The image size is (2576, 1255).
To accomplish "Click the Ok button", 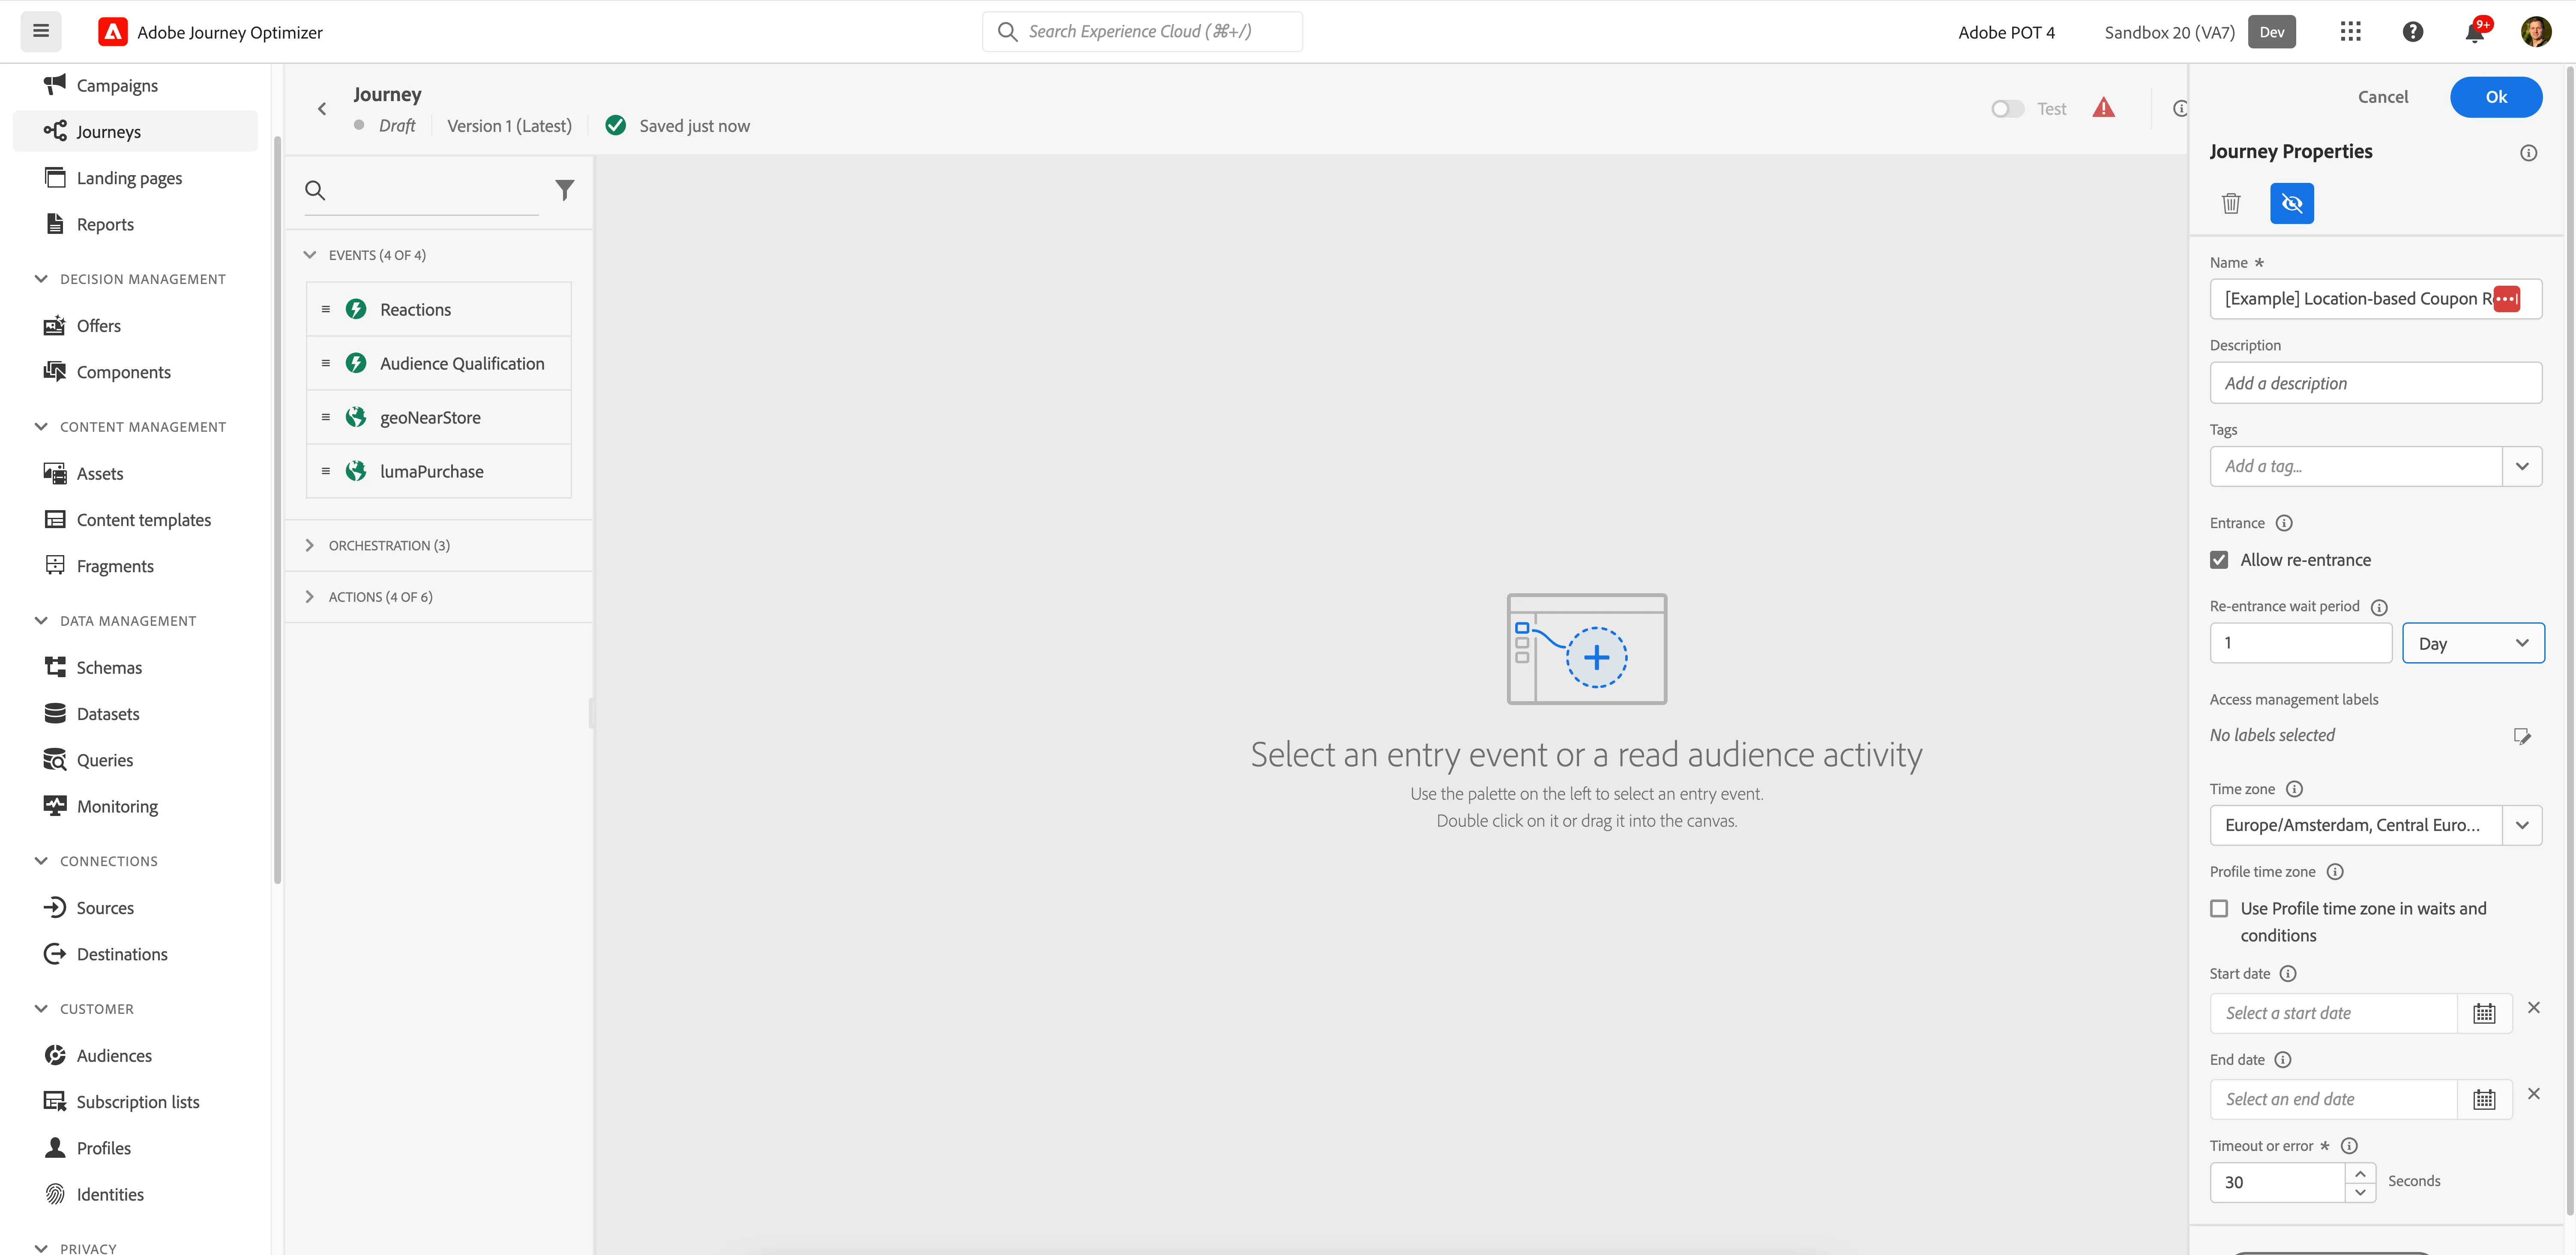I will 2496,97.
